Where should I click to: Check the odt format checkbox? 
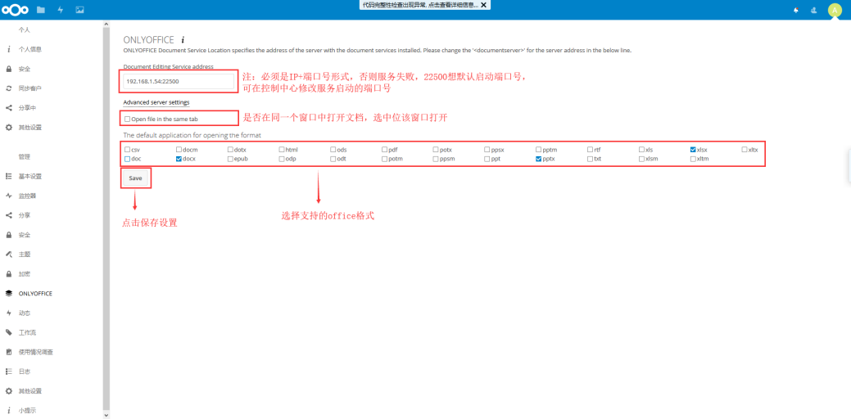coord(333,160)
